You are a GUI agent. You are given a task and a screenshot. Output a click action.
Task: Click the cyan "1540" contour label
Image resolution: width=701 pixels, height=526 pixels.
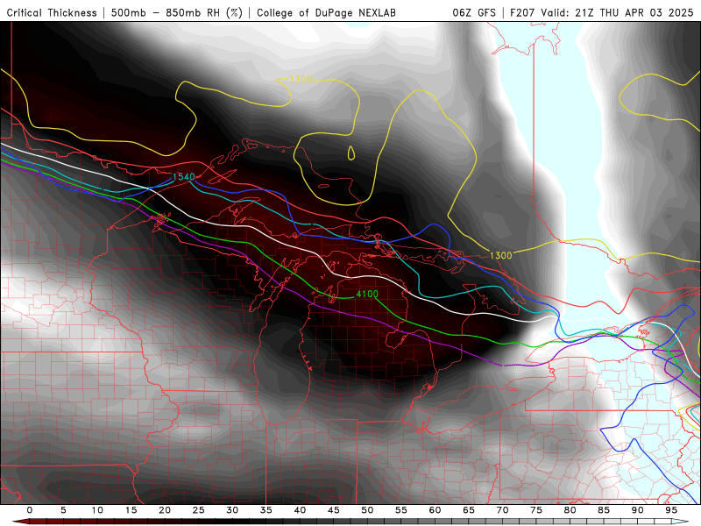pyautogui.click(x=184, y=177)
